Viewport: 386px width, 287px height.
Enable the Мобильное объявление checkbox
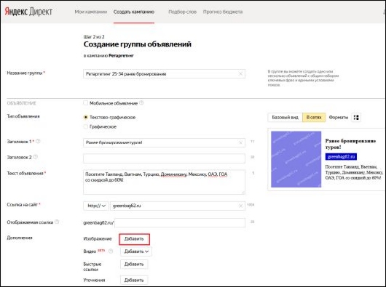85,103
